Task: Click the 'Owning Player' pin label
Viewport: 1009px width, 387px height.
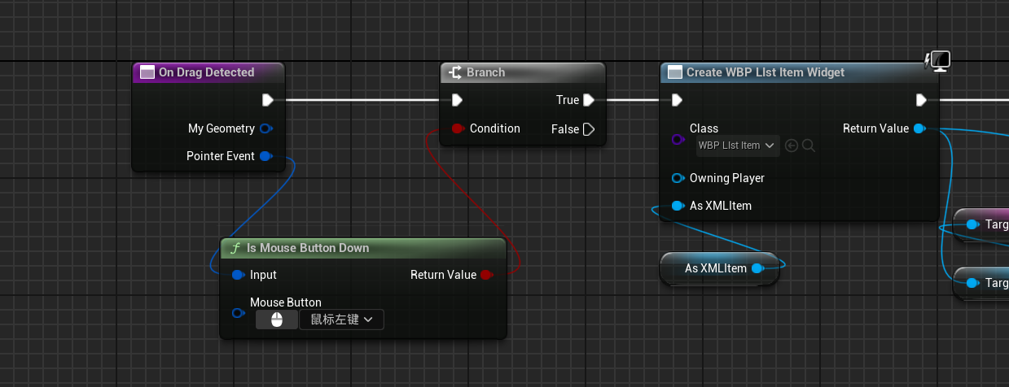Action: pyautogui.click(x=727, y=178)
